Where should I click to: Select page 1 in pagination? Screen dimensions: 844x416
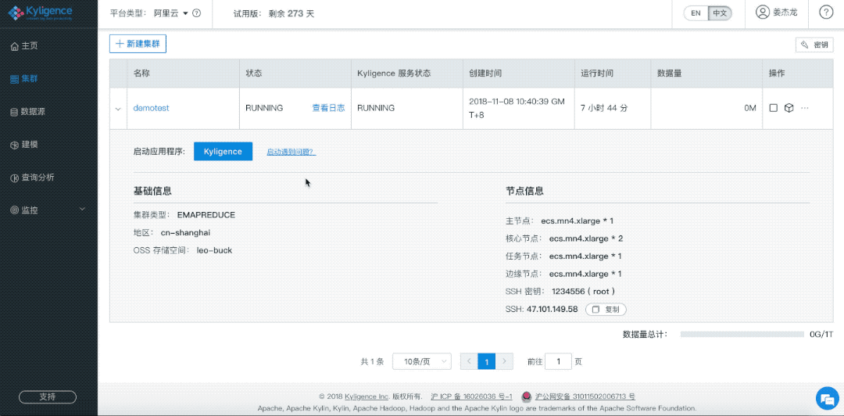point(487,361)
